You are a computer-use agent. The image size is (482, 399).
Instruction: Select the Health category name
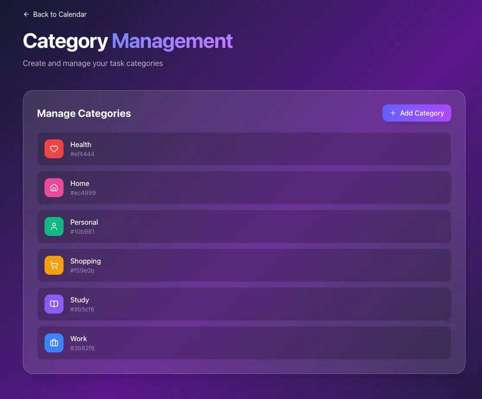[x=80, y=145]
